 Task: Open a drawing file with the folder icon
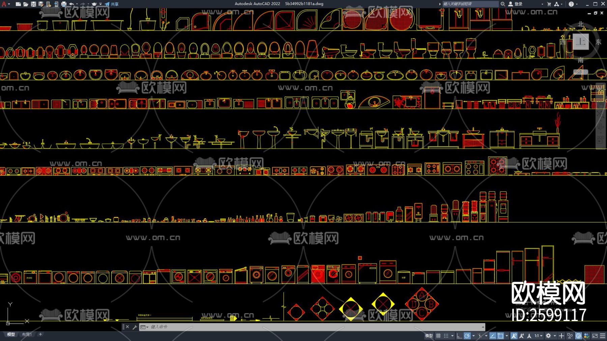(x=26, y=4)
